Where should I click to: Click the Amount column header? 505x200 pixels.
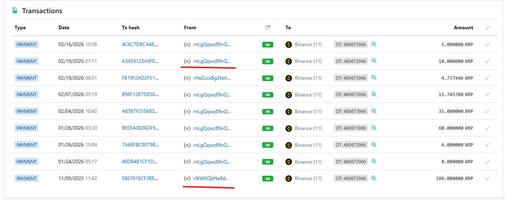(x=463, y=28)
